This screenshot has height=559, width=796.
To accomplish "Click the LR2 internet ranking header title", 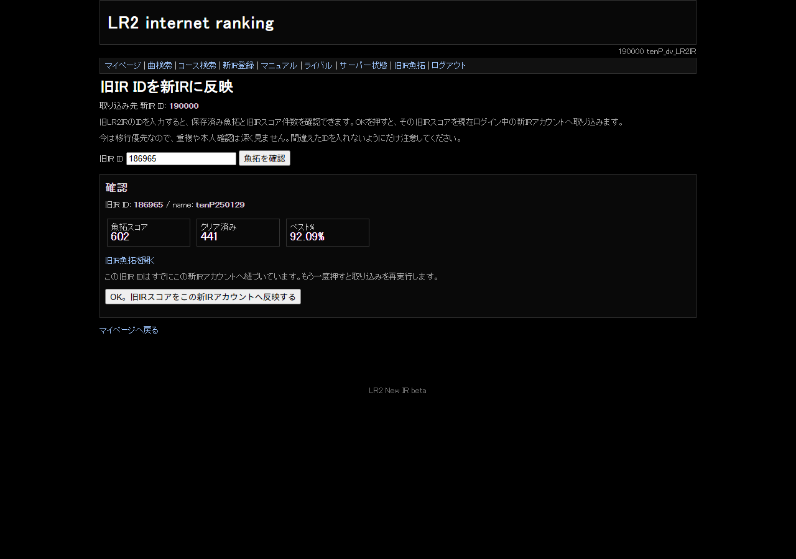I will pos(191,23).
